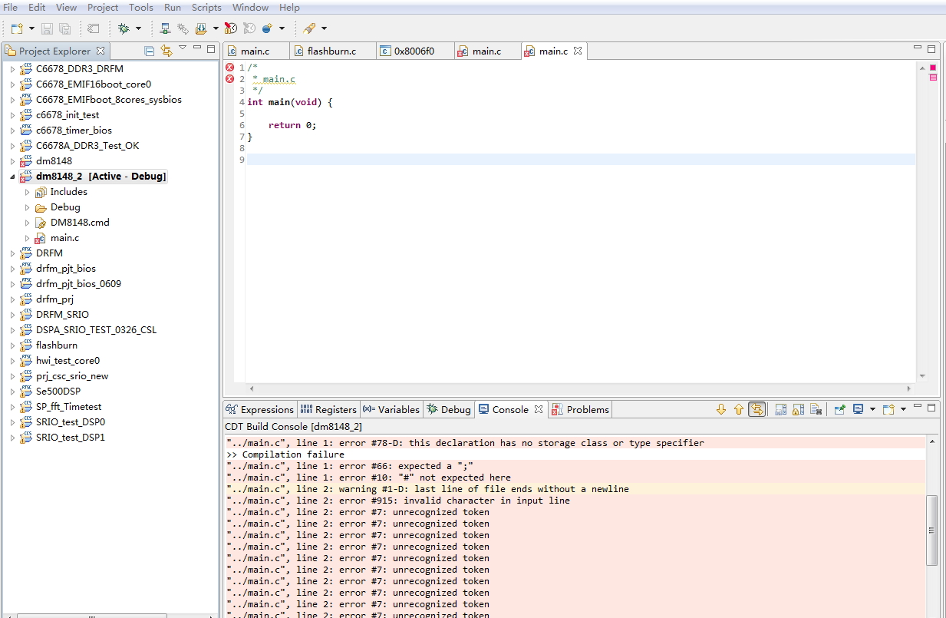946x618 pixels.
Task: Click the error marker on line 1
Action: click(229, 68)
